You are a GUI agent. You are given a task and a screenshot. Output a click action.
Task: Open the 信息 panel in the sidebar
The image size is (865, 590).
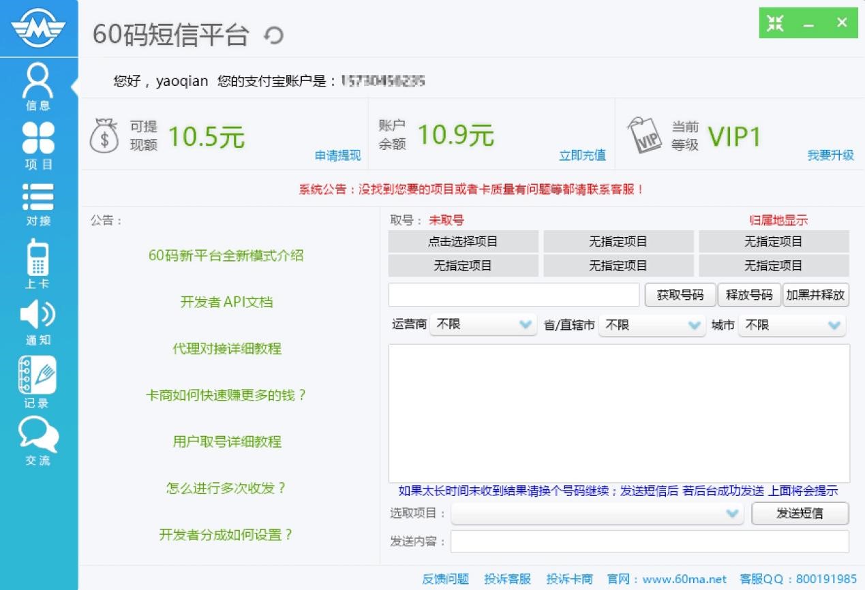[38, 81]
